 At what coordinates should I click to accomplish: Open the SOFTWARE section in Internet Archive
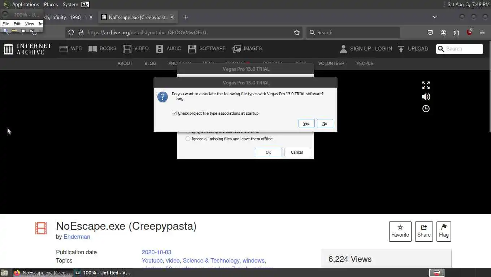207,49
